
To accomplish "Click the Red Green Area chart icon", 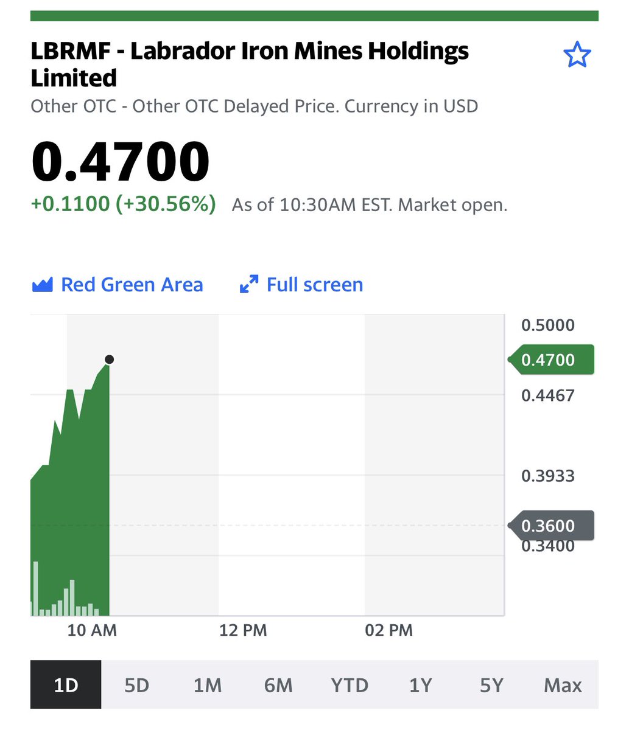I will click(x=42, y=285).
